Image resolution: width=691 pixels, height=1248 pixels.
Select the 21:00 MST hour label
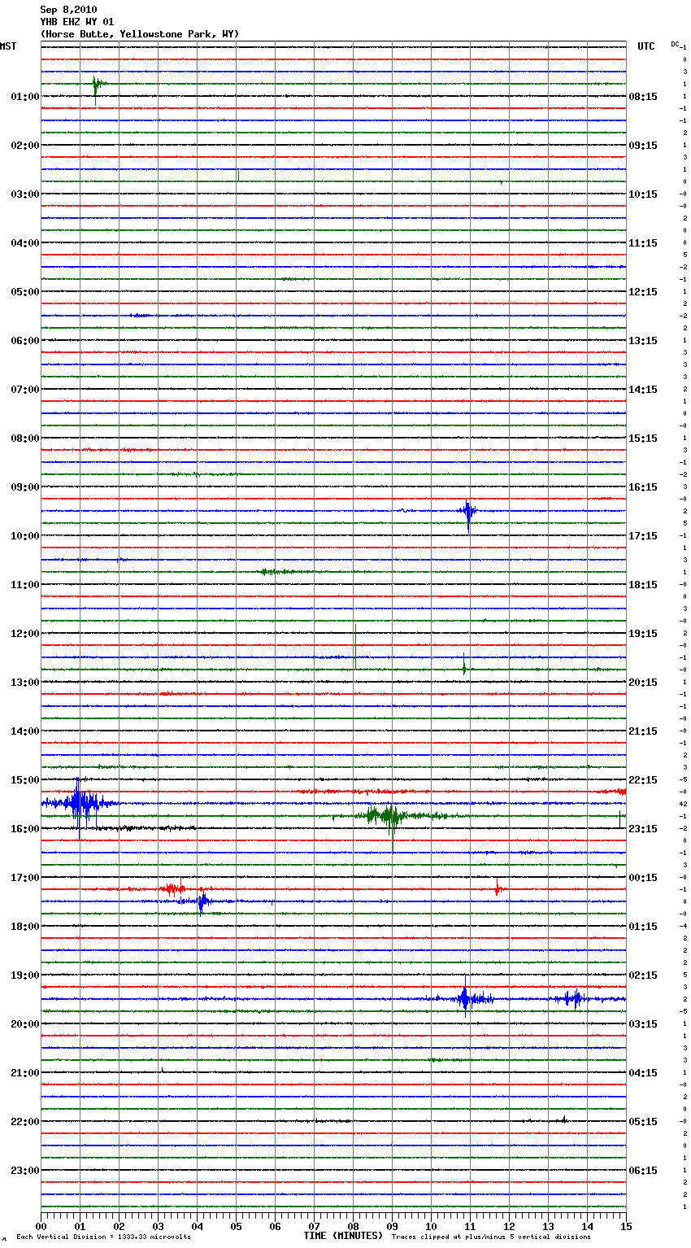[x=25, y=1073]
